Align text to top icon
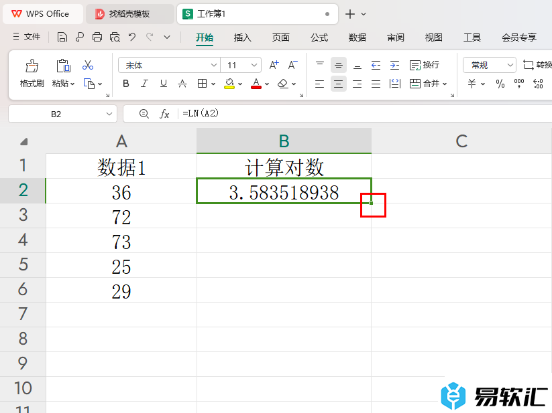This screenshot has width=552, height=413. [320, 65]
